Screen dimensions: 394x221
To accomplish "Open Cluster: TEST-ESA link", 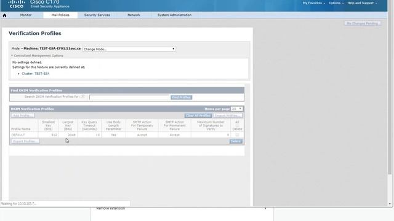I will 36,74.
